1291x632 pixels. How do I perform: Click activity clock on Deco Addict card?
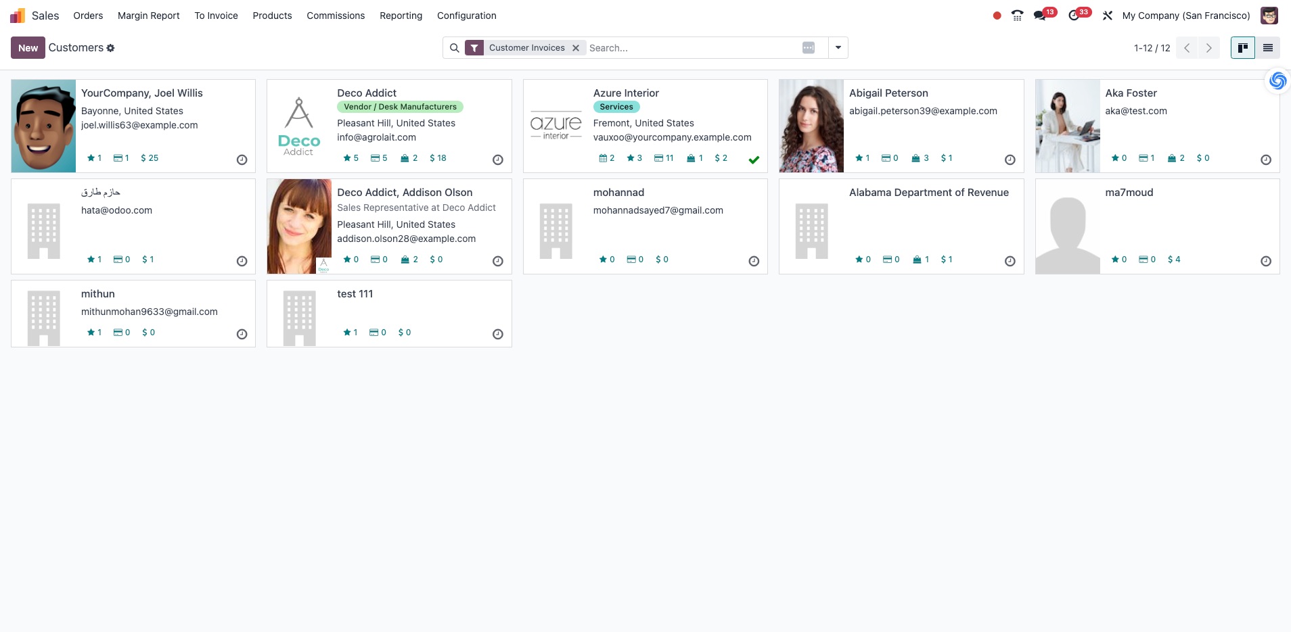498,160
